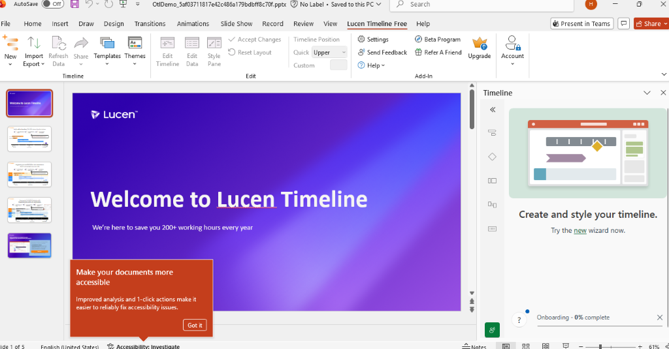Click Edit Data in ribbon

[x=192, y=51]
